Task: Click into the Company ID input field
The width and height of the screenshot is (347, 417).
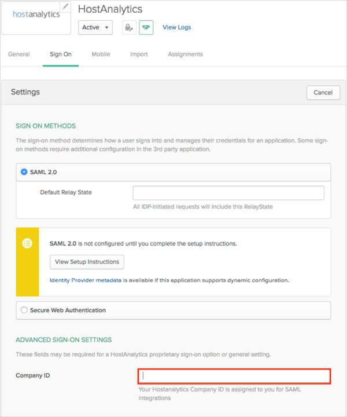Action: (234, 376)
